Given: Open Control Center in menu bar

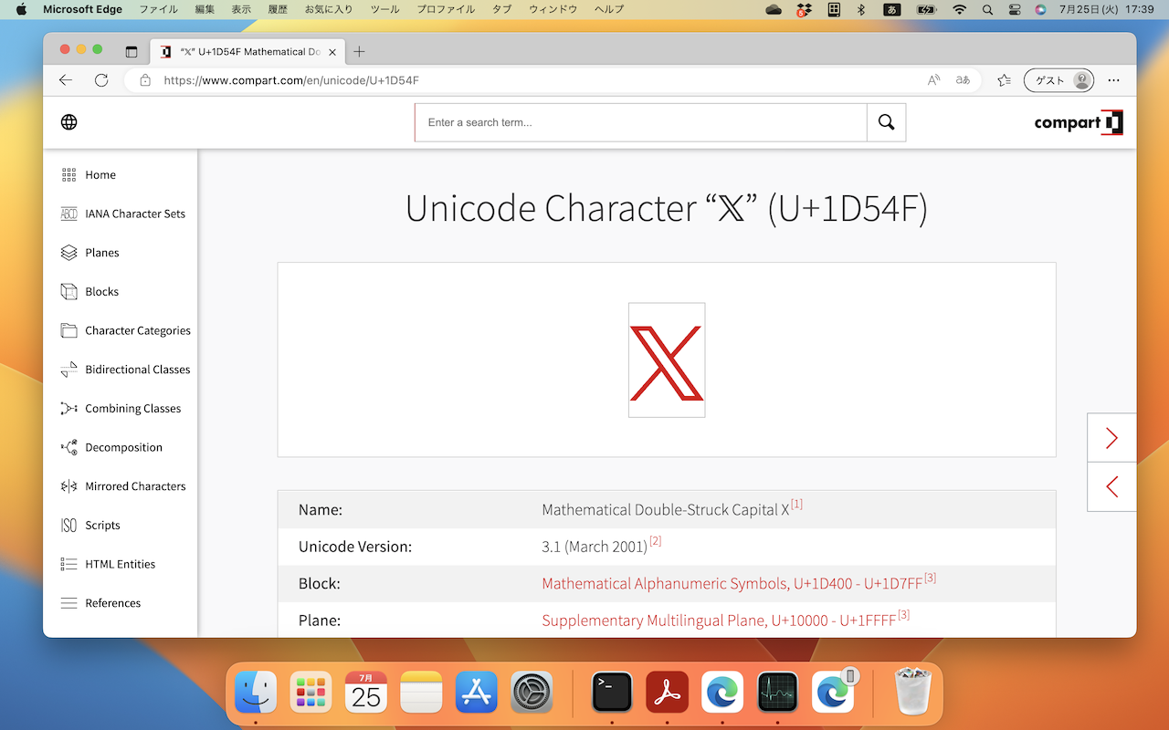Looking at the screenshot, I should click(1015, 9).
